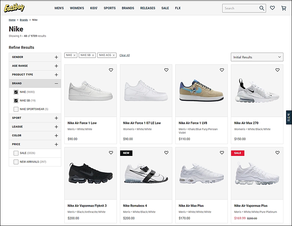The width and height of the screenshot is (292, 226).
Task: Expand the PRODUCT TYPE filter
Action: coord(35,75)
